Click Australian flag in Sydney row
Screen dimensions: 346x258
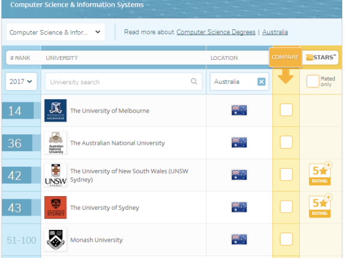click(239, 207)
